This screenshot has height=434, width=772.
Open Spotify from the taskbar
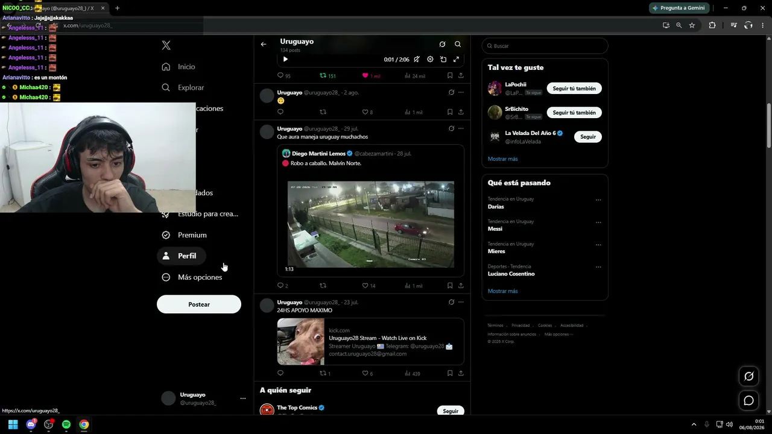pyautogui.click(x=66, y=424)
